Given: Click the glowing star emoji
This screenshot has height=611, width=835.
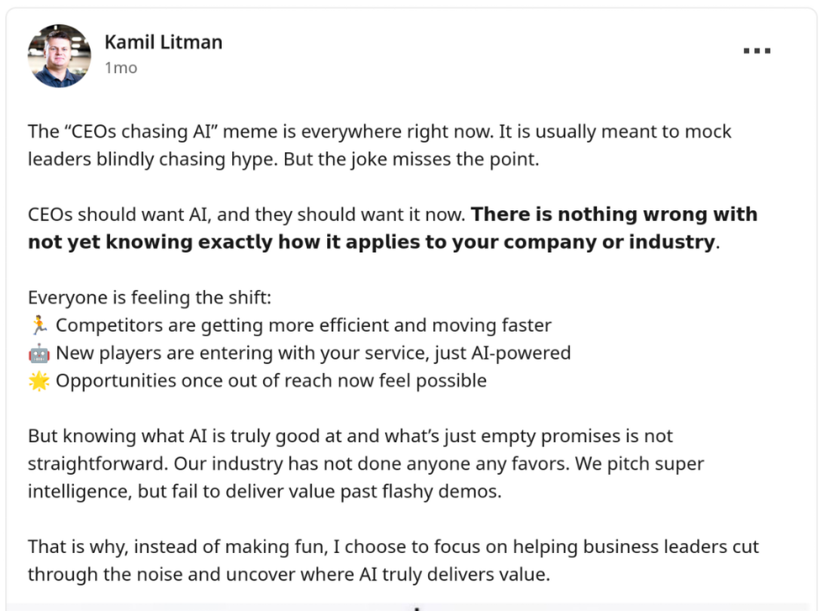Looking at the screenshot, I should (39, 381).
